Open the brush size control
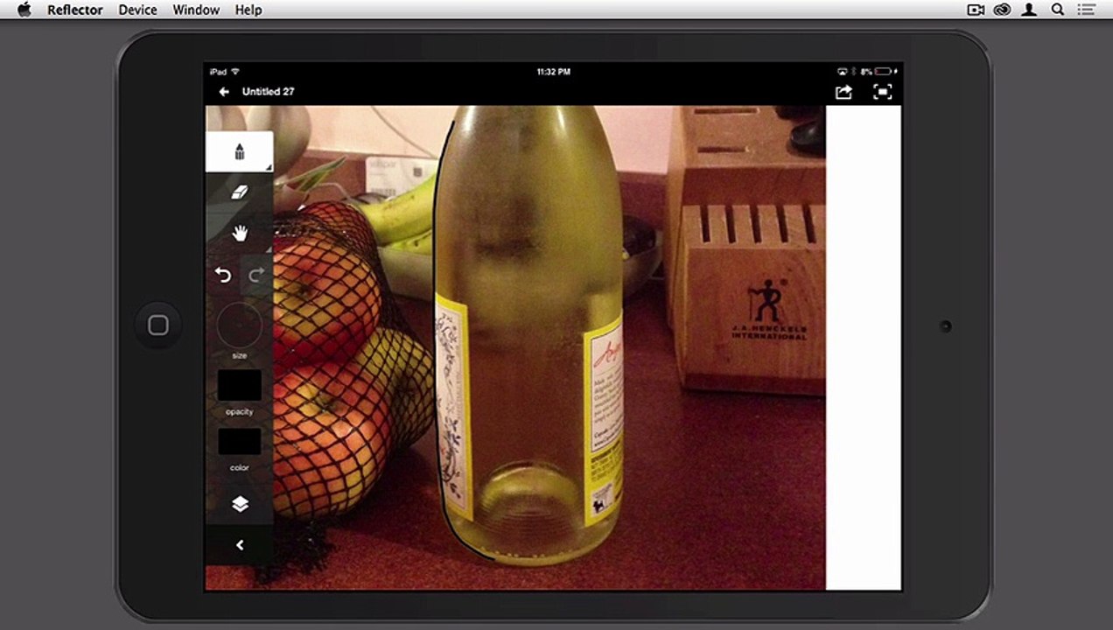This screenshot has height=630, width=1113. [239, 325]
